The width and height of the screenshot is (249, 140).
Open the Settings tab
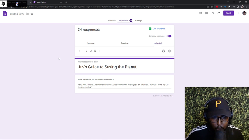139,21
